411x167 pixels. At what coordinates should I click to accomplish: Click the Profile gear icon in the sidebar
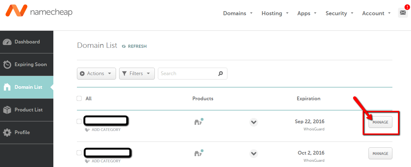[x=7, y=133]
